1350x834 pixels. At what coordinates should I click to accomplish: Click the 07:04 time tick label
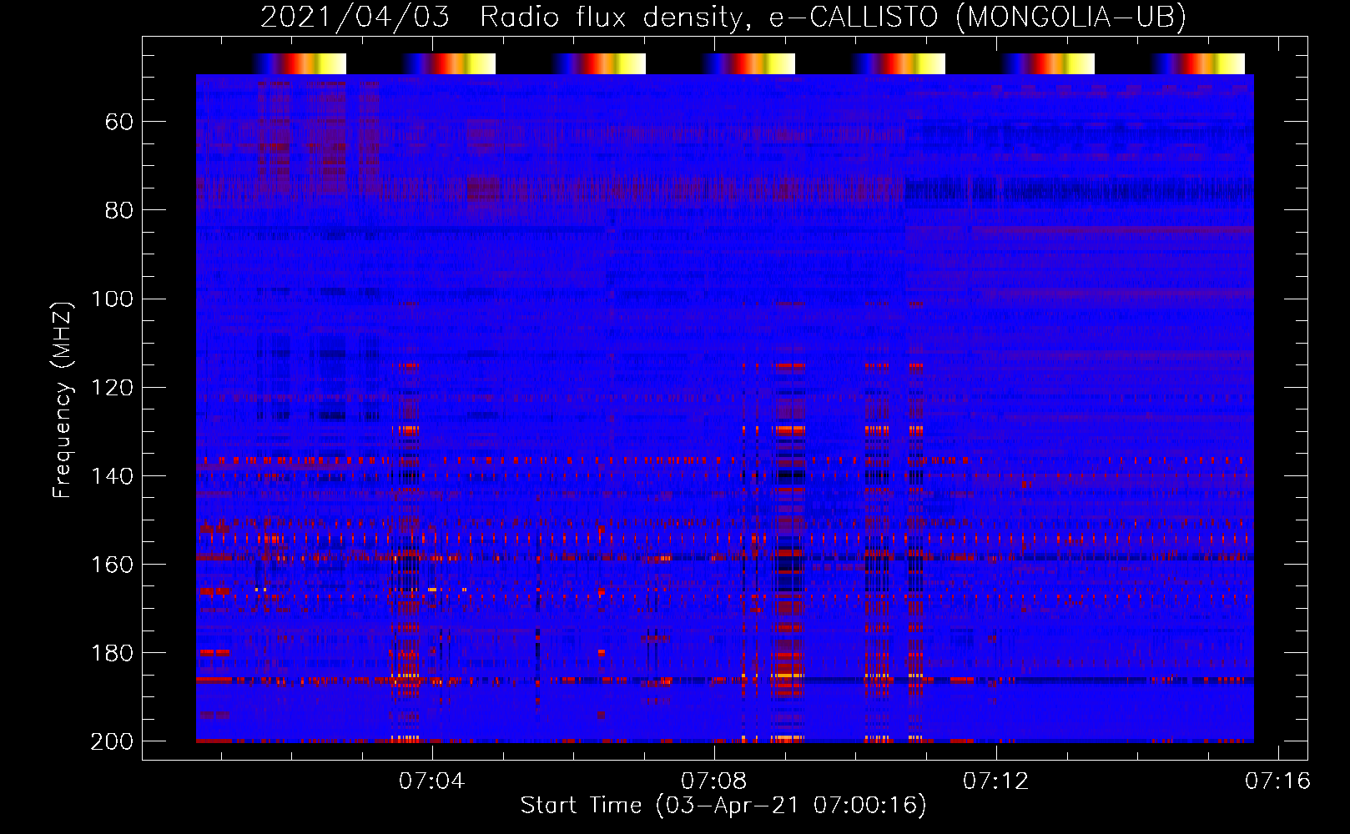point(431,781)
